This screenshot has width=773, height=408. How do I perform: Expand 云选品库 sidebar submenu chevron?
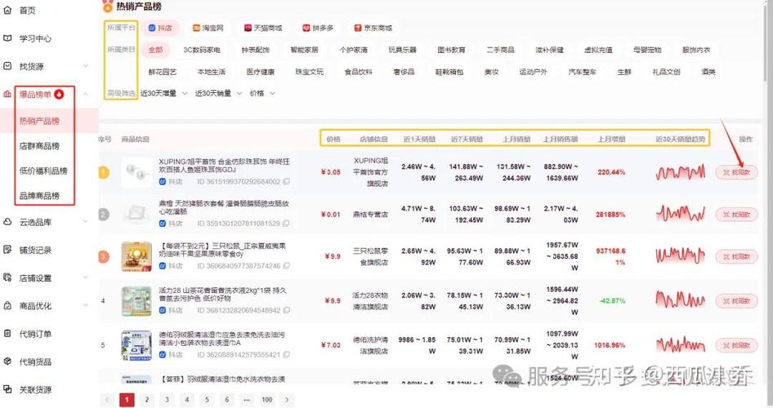(x=85, y=222)
